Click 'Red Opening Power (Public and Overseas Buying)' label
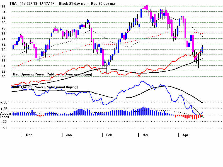Viewport: 223px width, 167px height. (x=52, y=74)
